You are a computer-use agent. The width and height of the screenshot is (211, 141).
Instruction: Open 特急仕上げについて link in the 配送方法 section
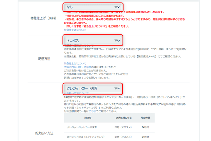(x=75, y=63)
